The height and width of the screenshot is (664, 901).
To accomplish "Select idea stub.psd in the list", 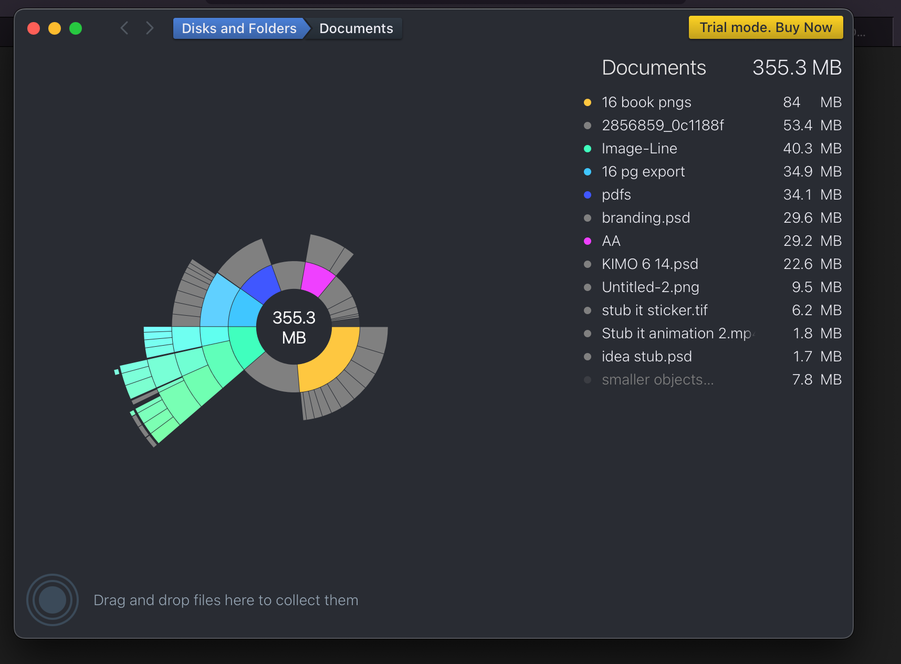I will (x=713, y=357).
